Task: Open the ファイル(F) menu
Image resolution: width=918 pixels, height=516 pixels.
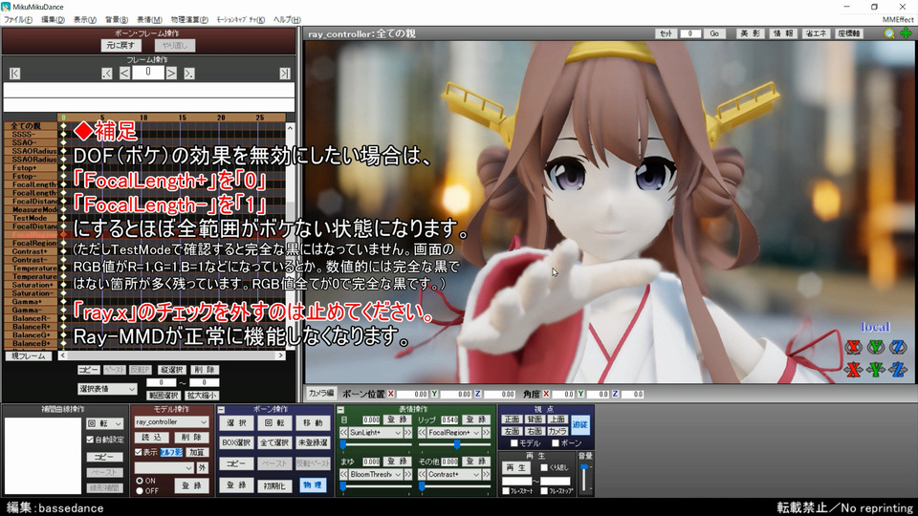Action: click(x=18, y=19)
